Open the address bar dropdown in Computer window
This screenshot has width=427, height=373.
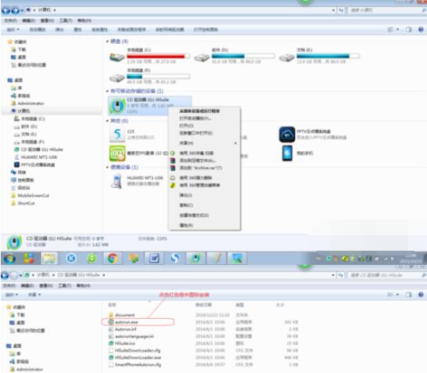coord(334,10)
